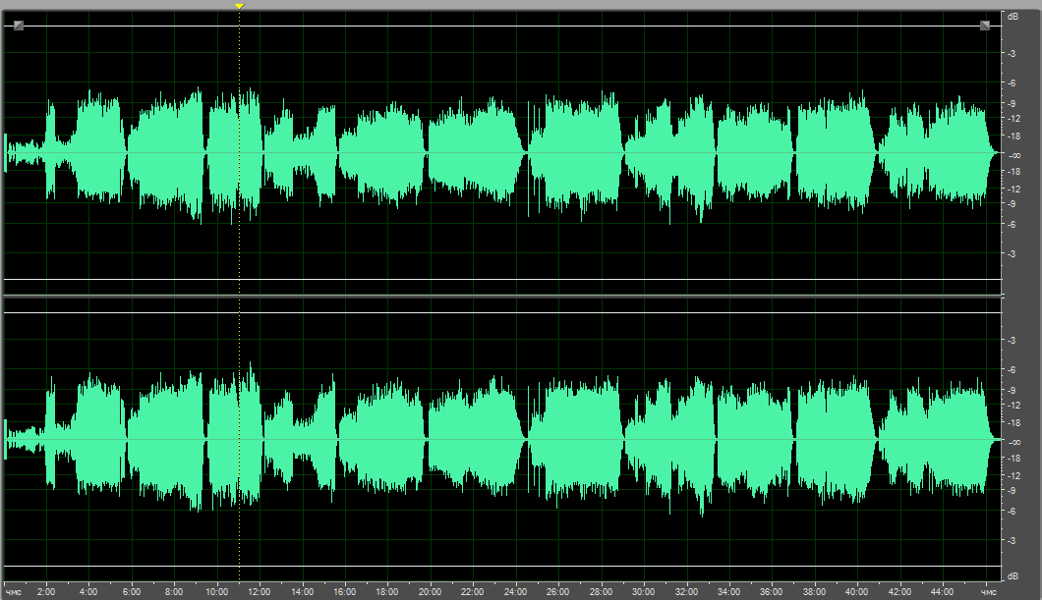The width and height of the screenshot is (1042, 600).
Task: Click the dB label below the amplitude ruler
Action: [x=1012, y=574]
